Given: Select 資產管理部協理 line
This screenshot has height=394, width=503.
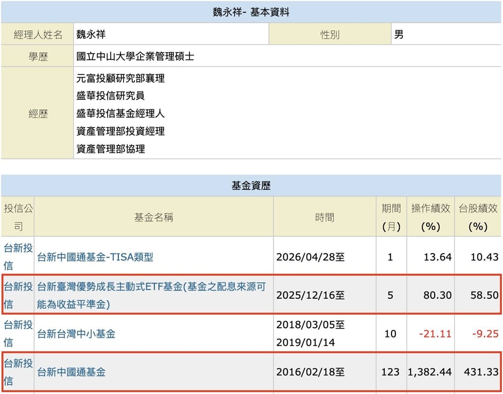Looking at the screenshot, I should (111, 149).
